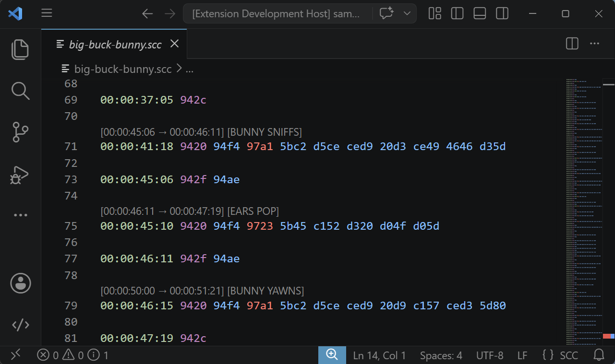This screenshot has width=615, height=364.
Task: Open the Search view
Action: (x=20, y=91)
